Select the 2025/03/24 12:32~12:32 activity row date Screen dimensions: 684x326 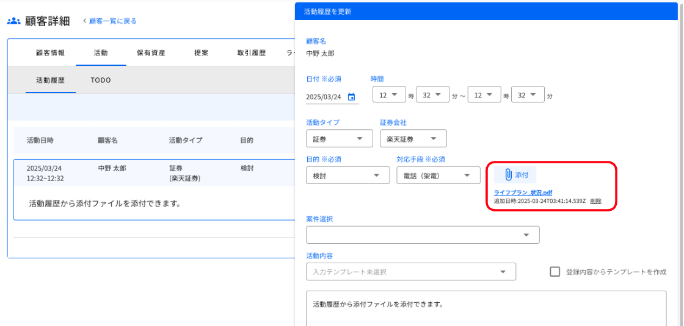click(45, 173)
